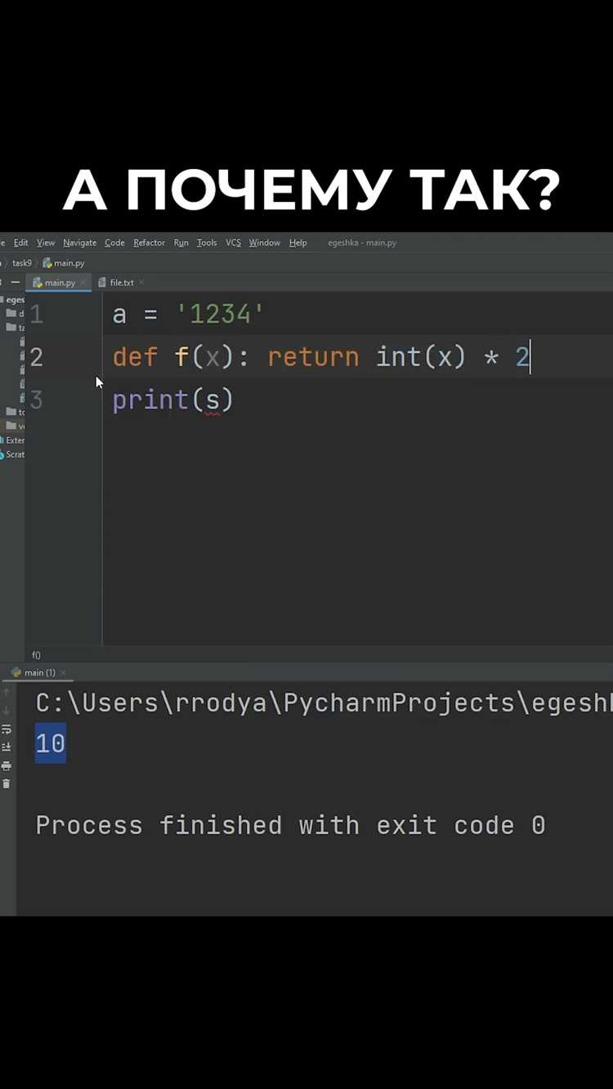This screenshot has width=613, height=1089.
Task: Toggle soft-wrap in the Run console
Action: click(7, 729)
